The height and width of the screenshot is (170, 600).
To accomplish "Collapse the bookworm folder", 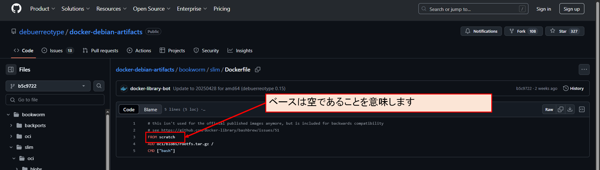I will [x=8, y=115].
